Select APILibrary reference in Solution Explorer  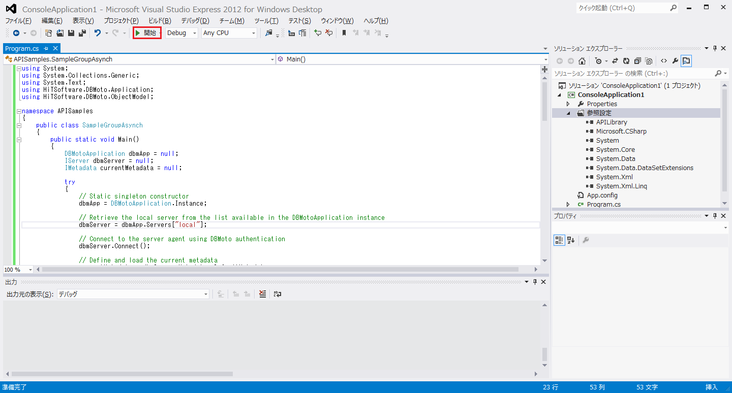tap(612, 122)
